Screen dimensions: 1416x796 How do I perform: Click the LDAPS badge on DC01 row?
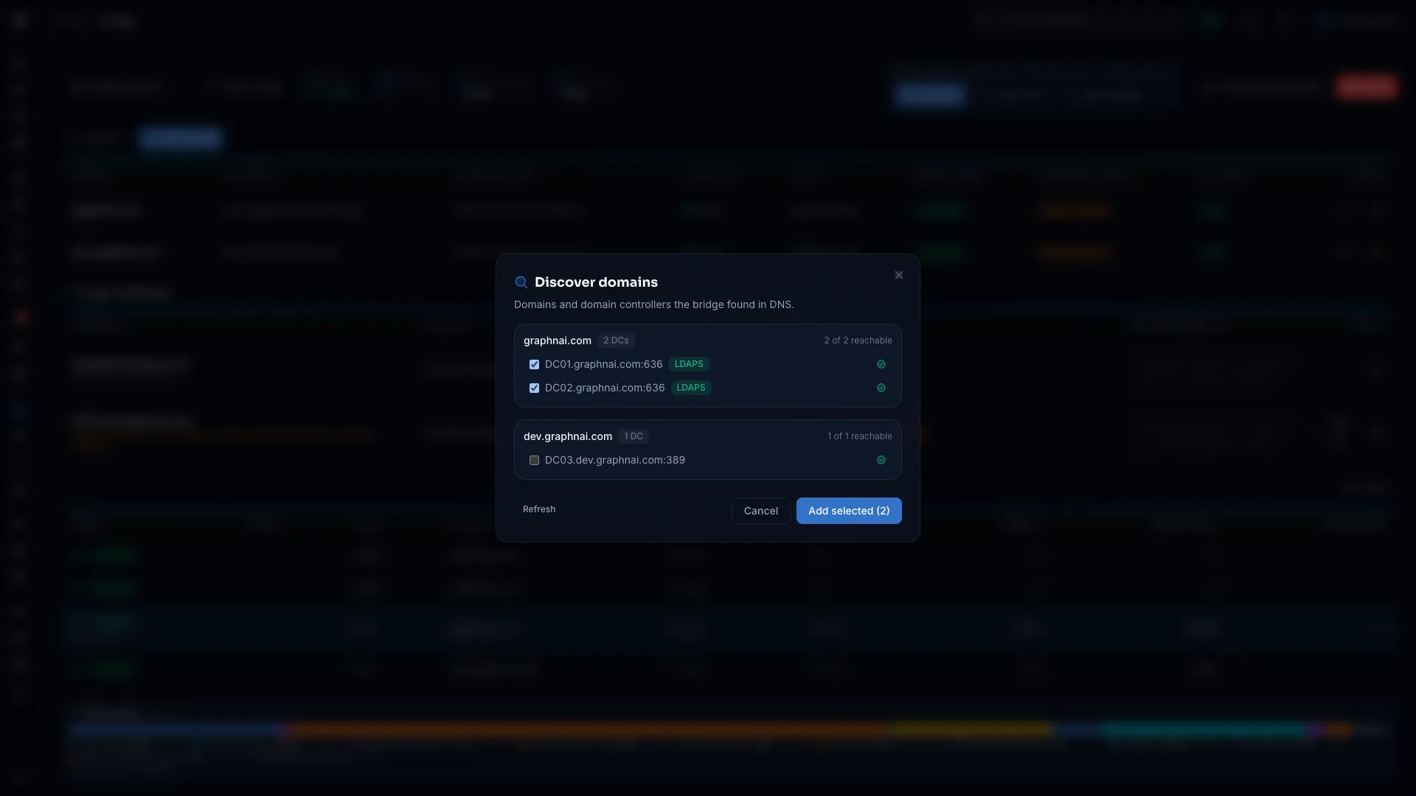point(689,364)
